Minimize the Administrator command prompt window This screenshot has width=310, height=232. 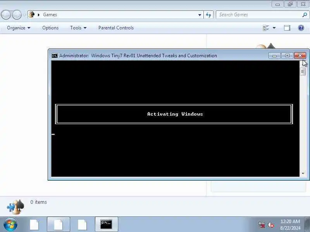pyautogui.click(x=274, y=55)
